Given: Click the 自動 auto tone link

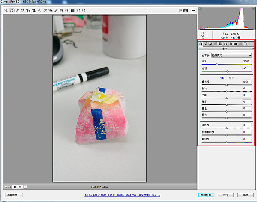Looking at the screenshot, I should pyautogui.click(x=222, y=78).
